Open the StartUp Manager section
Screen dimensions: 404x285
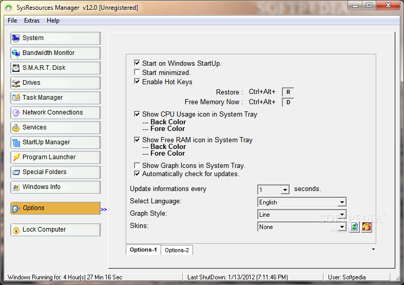(x=55, y=142)
